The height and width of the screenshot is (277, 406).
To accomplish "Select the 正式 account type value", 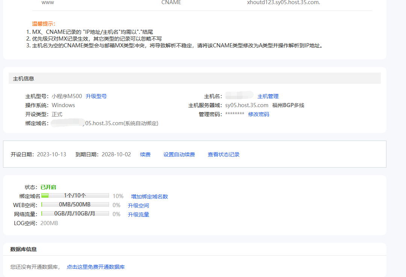I will point(57,114).
